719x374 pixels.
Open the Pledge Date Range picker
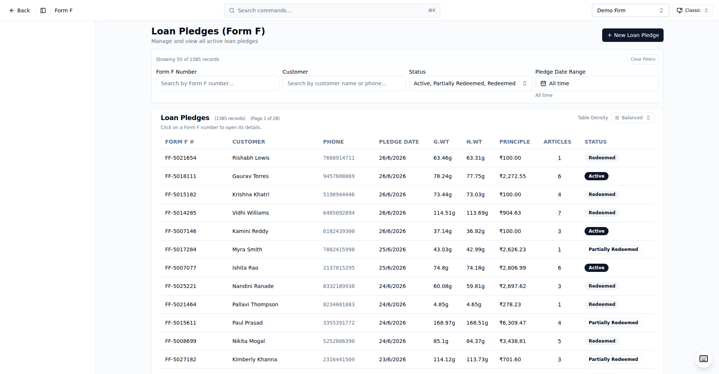597,83
